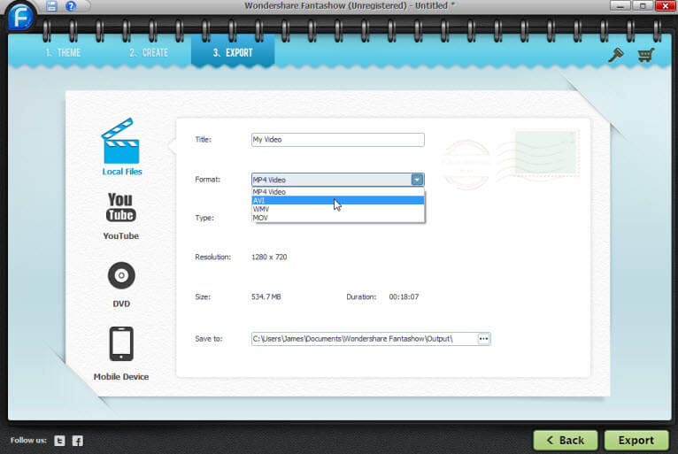
Task: Click the 1280 x 720 resolution value
Action: tap(269, 257)
